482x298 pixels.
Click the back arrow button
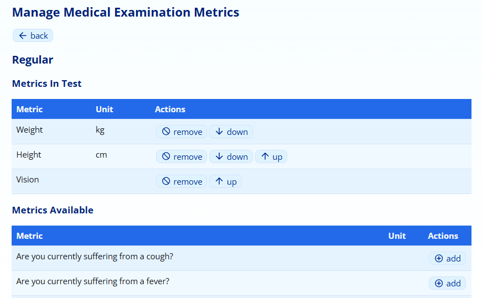(x=33, y=35)
